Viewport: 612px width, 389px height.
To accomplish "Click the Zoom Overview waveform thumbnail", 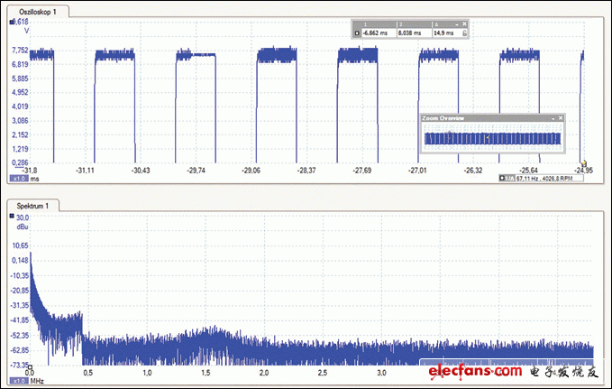I will click(x=492, y=138).
